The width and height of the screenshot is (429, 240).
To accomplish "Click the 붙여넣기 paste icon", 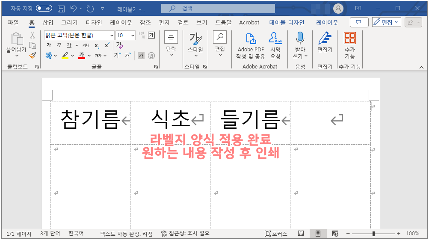I will tap(16, 39).
